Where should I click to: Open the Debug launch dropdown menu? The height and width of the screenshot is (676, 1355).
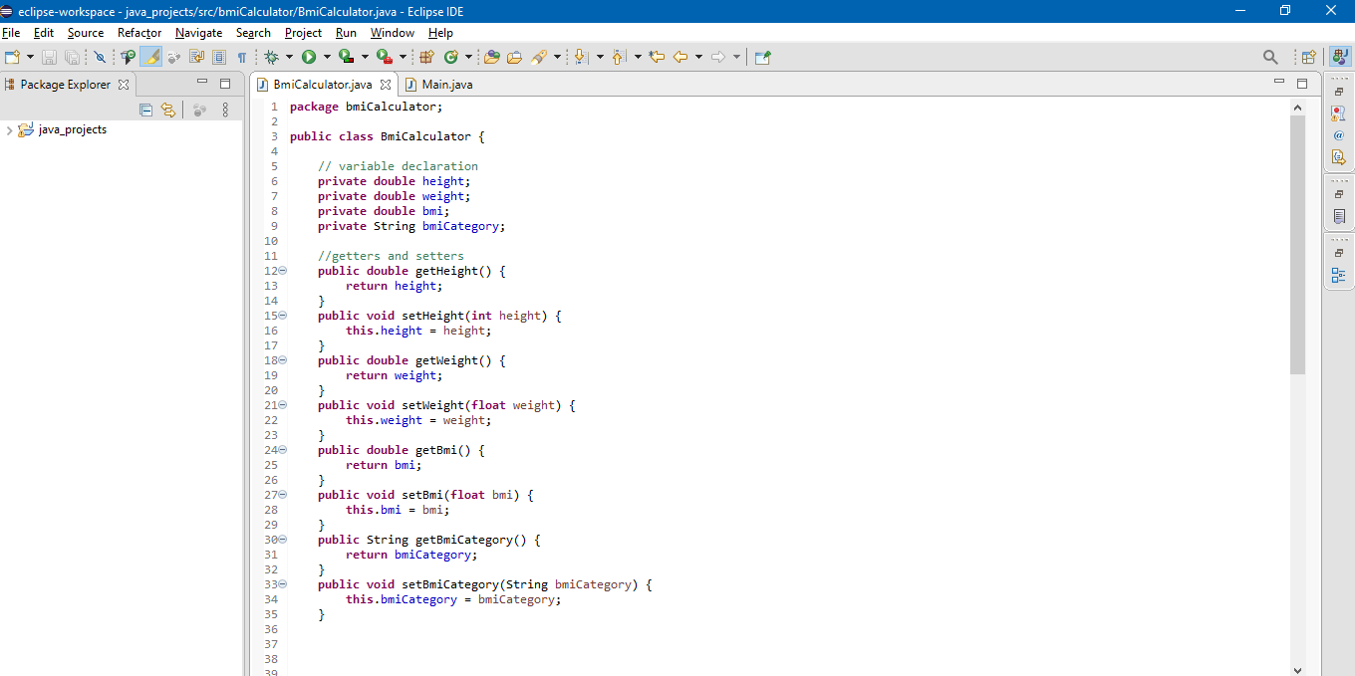pos(290,57)
